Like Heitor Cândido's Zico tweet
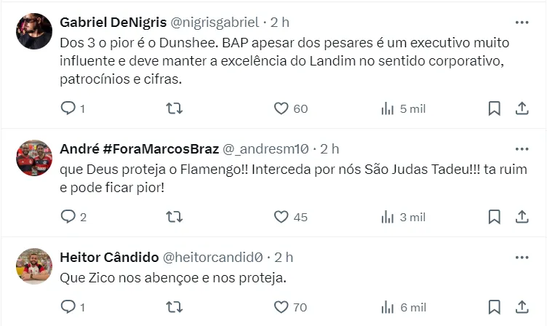The image size is (547, 326). click(x=282, y=307)
